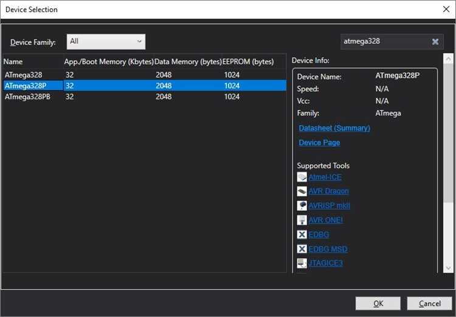Click the JTAGICE3 tool icon

302,263
